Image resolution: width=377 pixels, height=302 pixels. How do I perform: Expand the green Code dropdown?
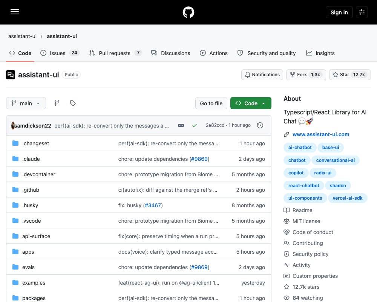251,103
